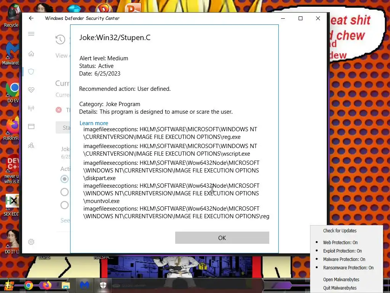Image resolution: width=390 pixels, height=293 pixels.
Task: Open Settings gear in Defender sidebar
Action: [x=31, y=242]
